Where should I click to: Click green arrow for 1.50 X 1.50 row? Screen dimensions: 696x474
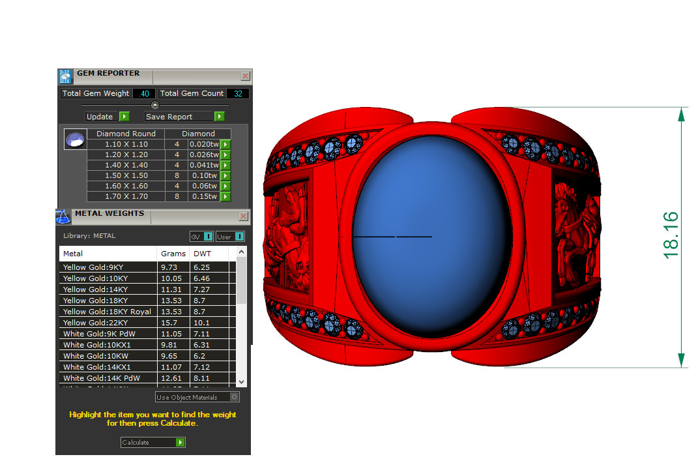(x=225, y=175)
